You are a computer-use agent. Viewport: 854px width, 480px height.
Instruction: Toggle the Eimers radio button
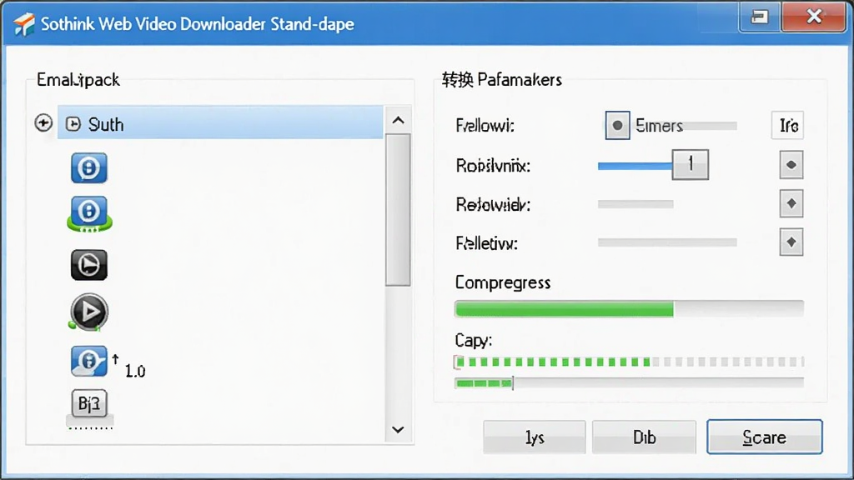click(618, 126)
